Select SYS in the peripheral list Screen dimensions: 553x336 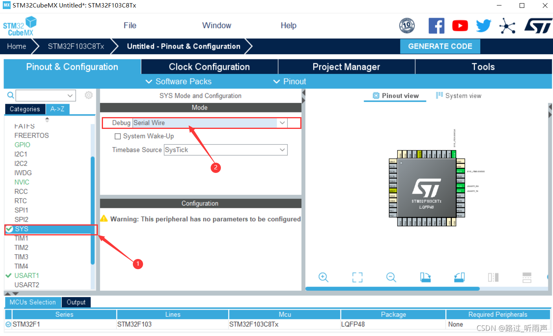click(50, 229)
